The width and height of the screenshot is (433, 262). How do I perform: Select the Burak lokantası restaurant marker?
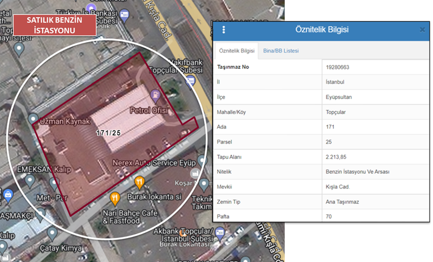[139, 183]
